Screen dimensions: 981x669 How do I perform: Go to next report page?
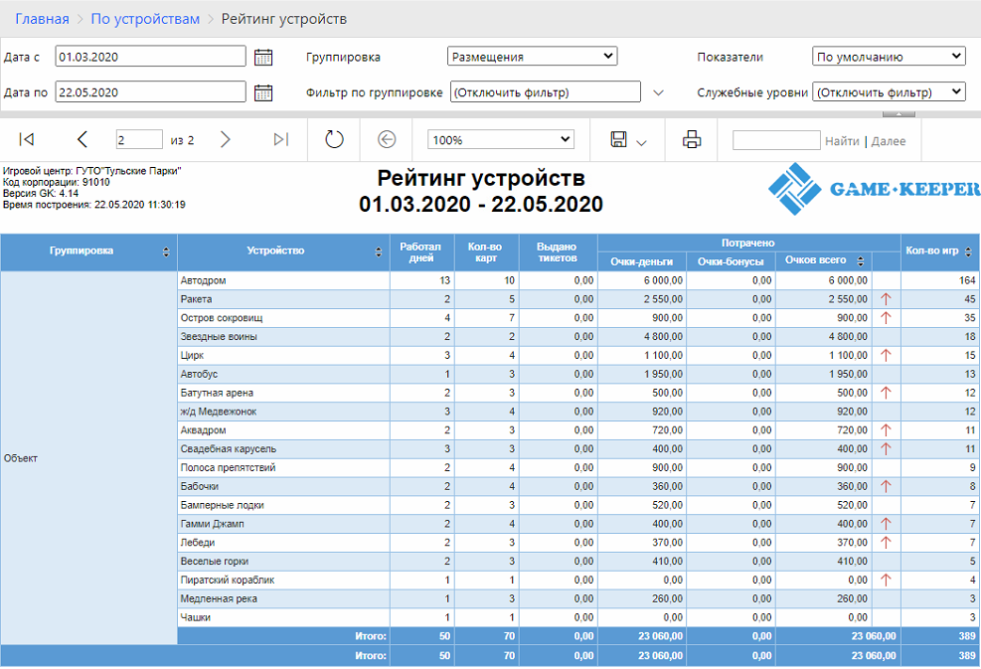(x=226, y=139)
